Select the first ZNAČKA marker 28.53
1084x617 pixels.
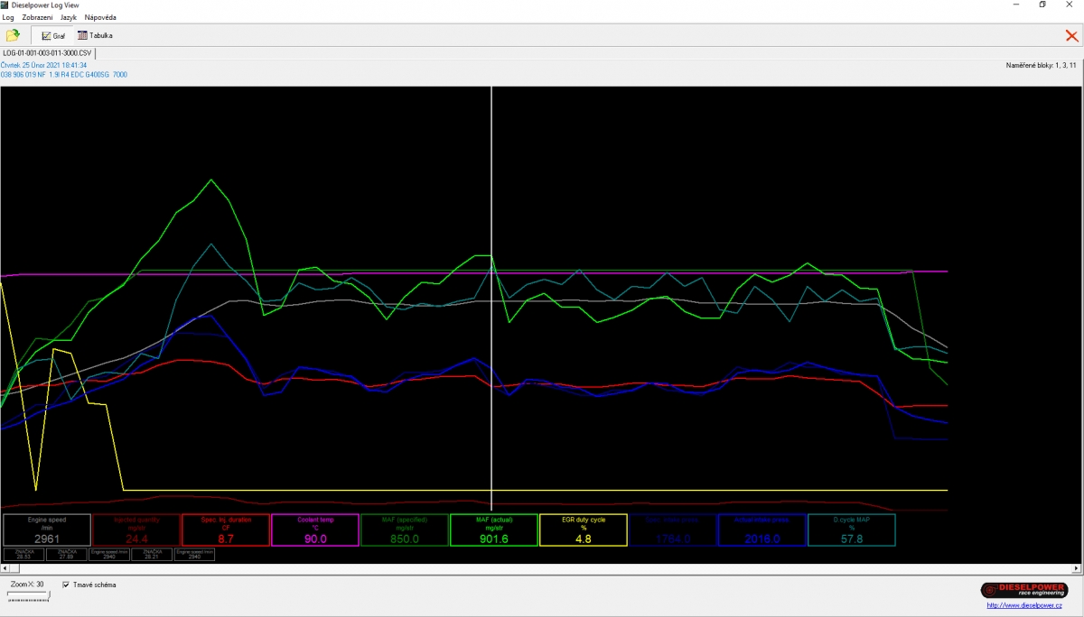(24, 554)
